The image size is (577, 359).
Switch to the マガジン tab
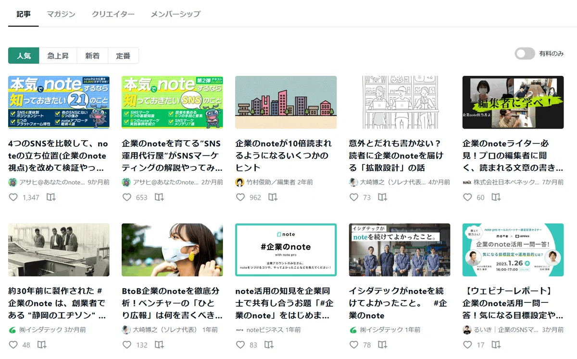pyautogui.click(x=61, y=14)
